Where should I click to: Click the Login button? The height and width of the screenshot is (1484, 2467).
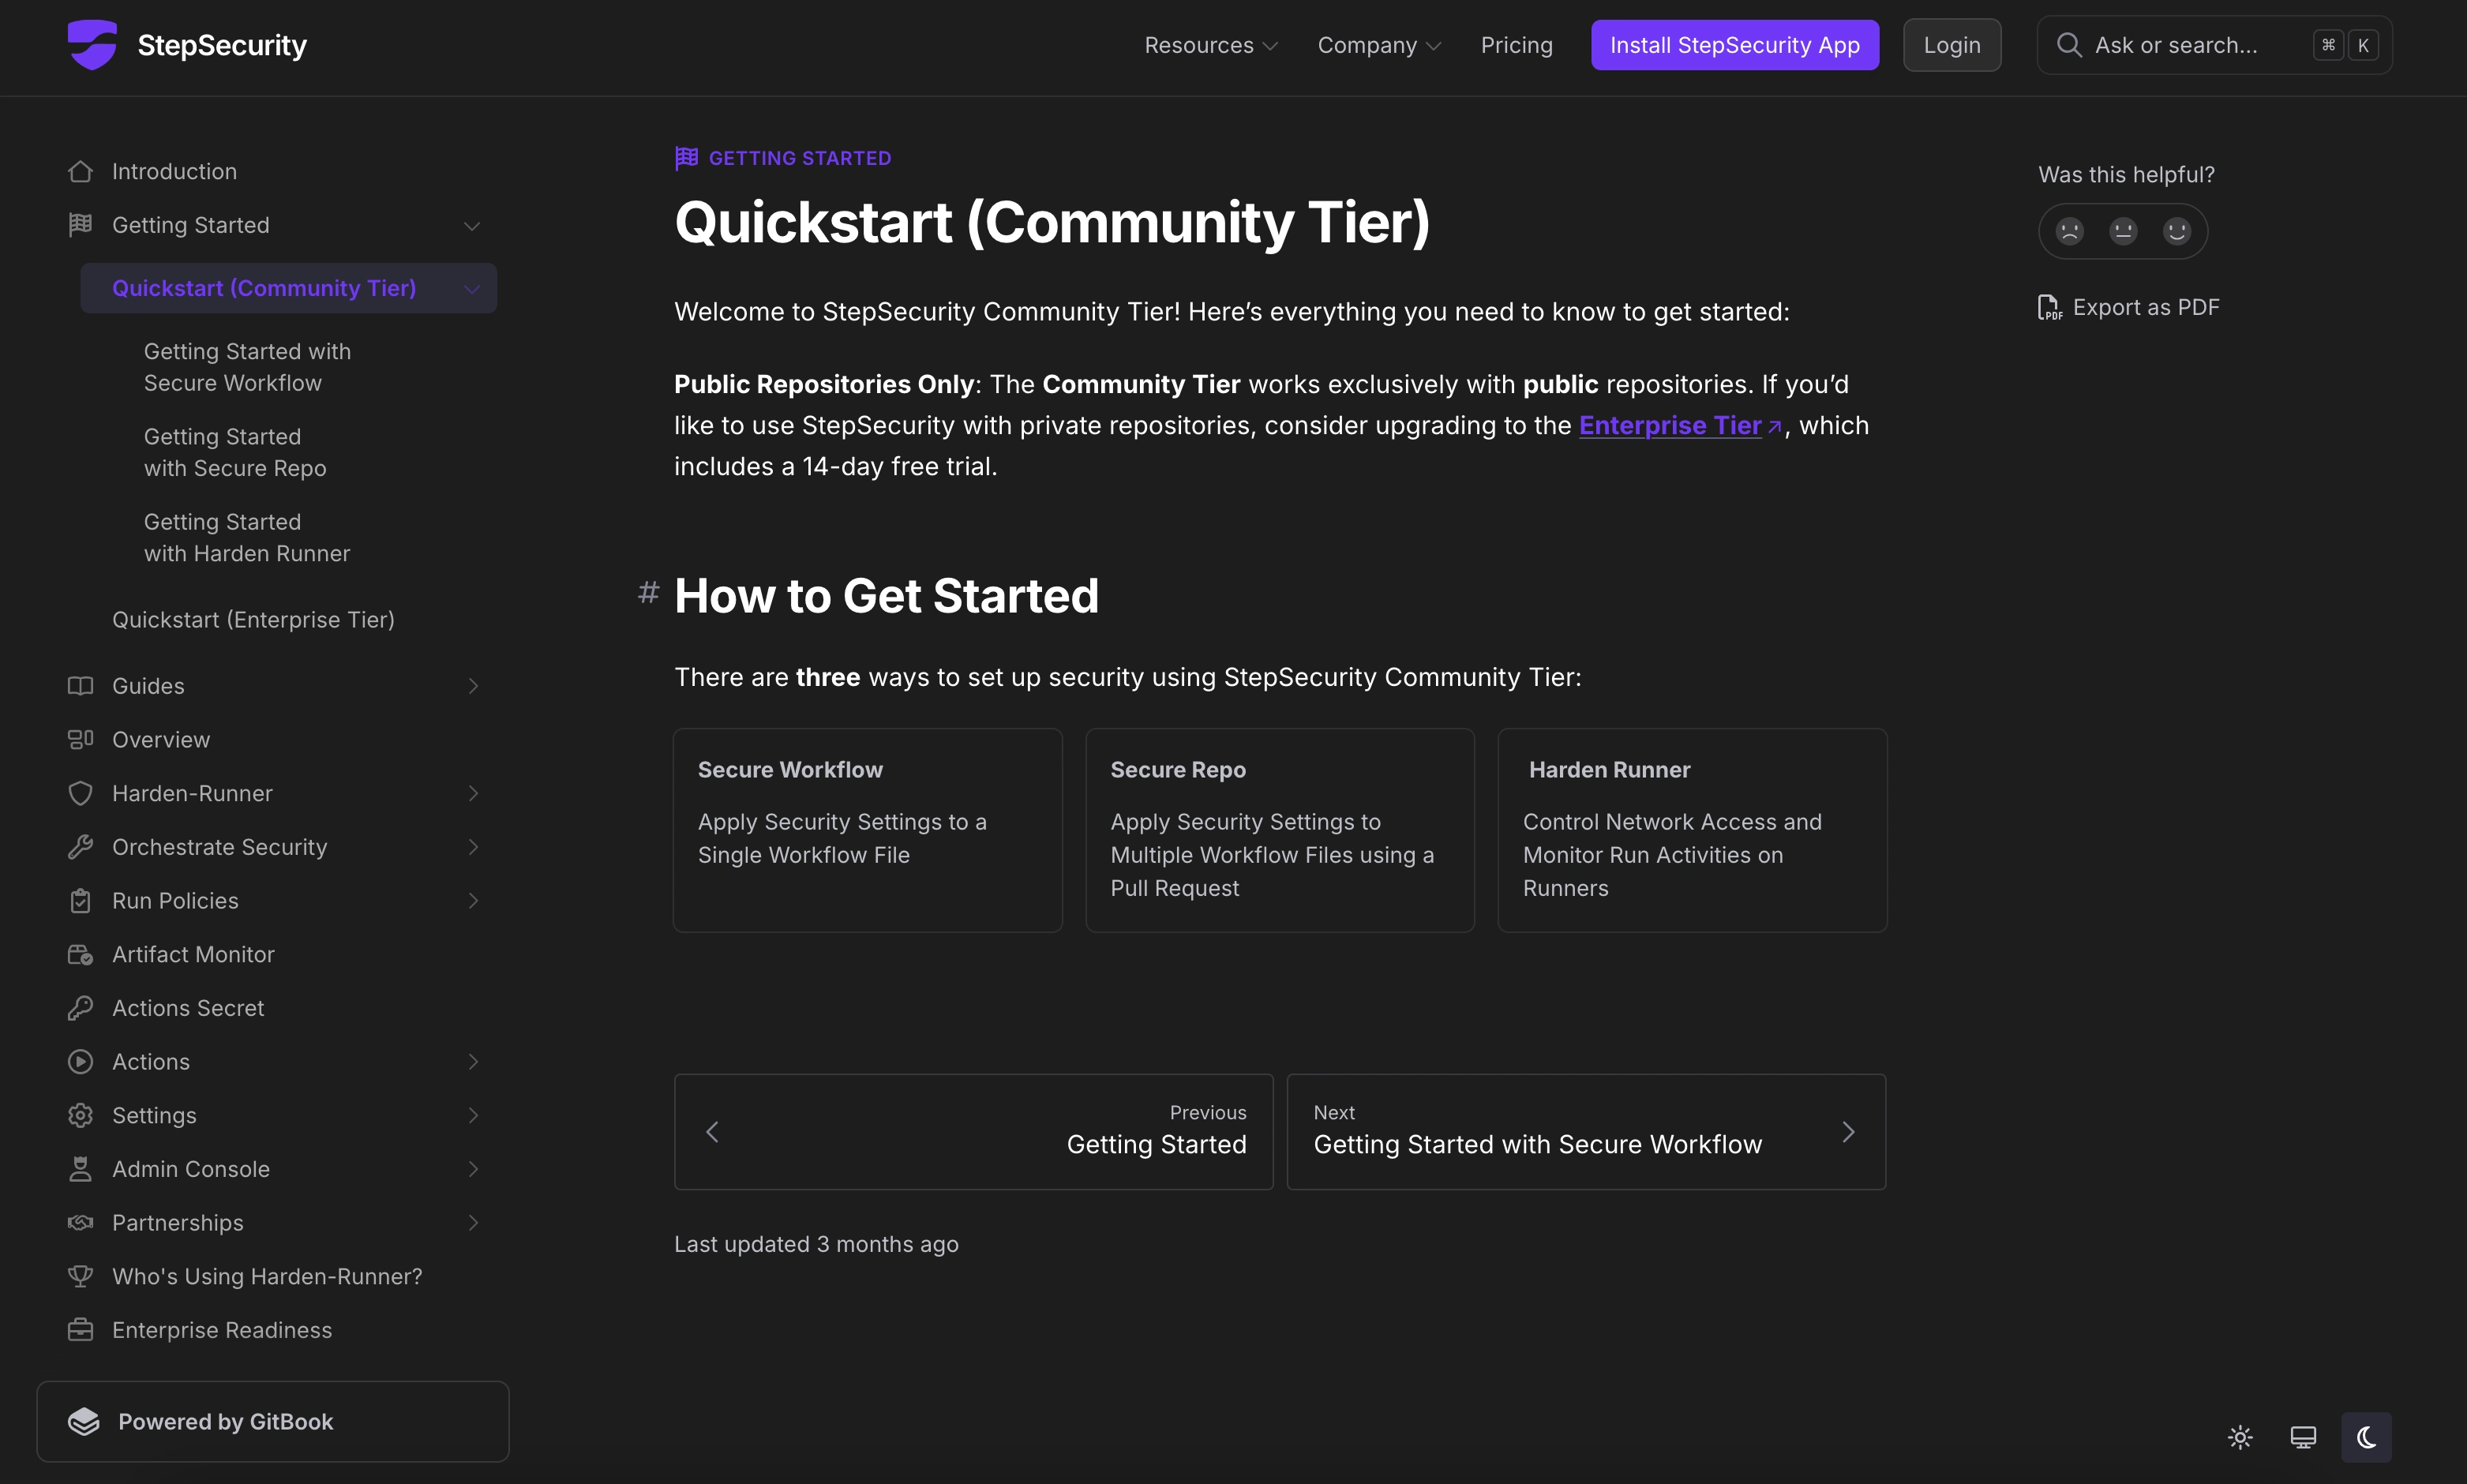tap(1951, 45)
